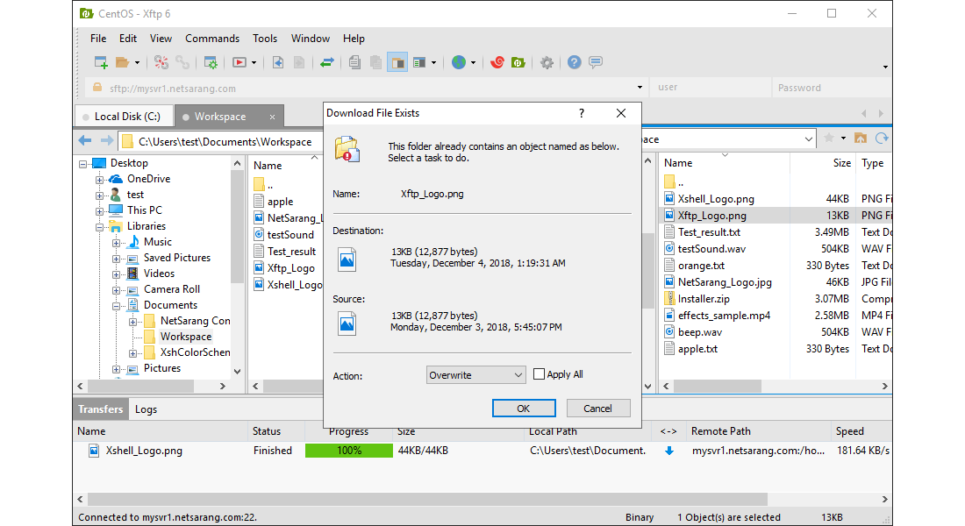965x526 pixels.
Task: Click the remote pane bookmark star icon
Action: coord(829,139)
